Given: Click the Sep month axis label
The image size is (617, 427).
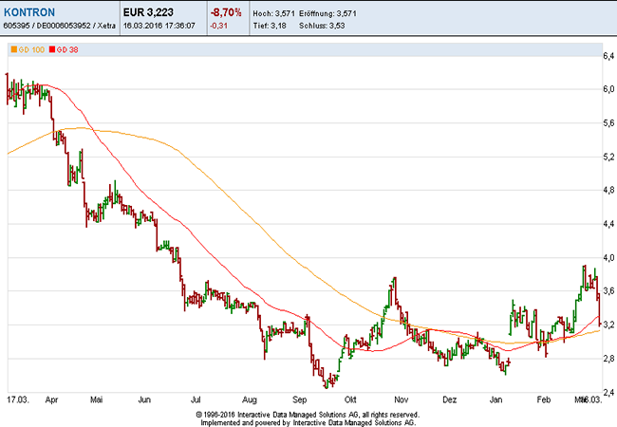Looking at the screenshot, I should pyautogui.click(x=299, y=400).
